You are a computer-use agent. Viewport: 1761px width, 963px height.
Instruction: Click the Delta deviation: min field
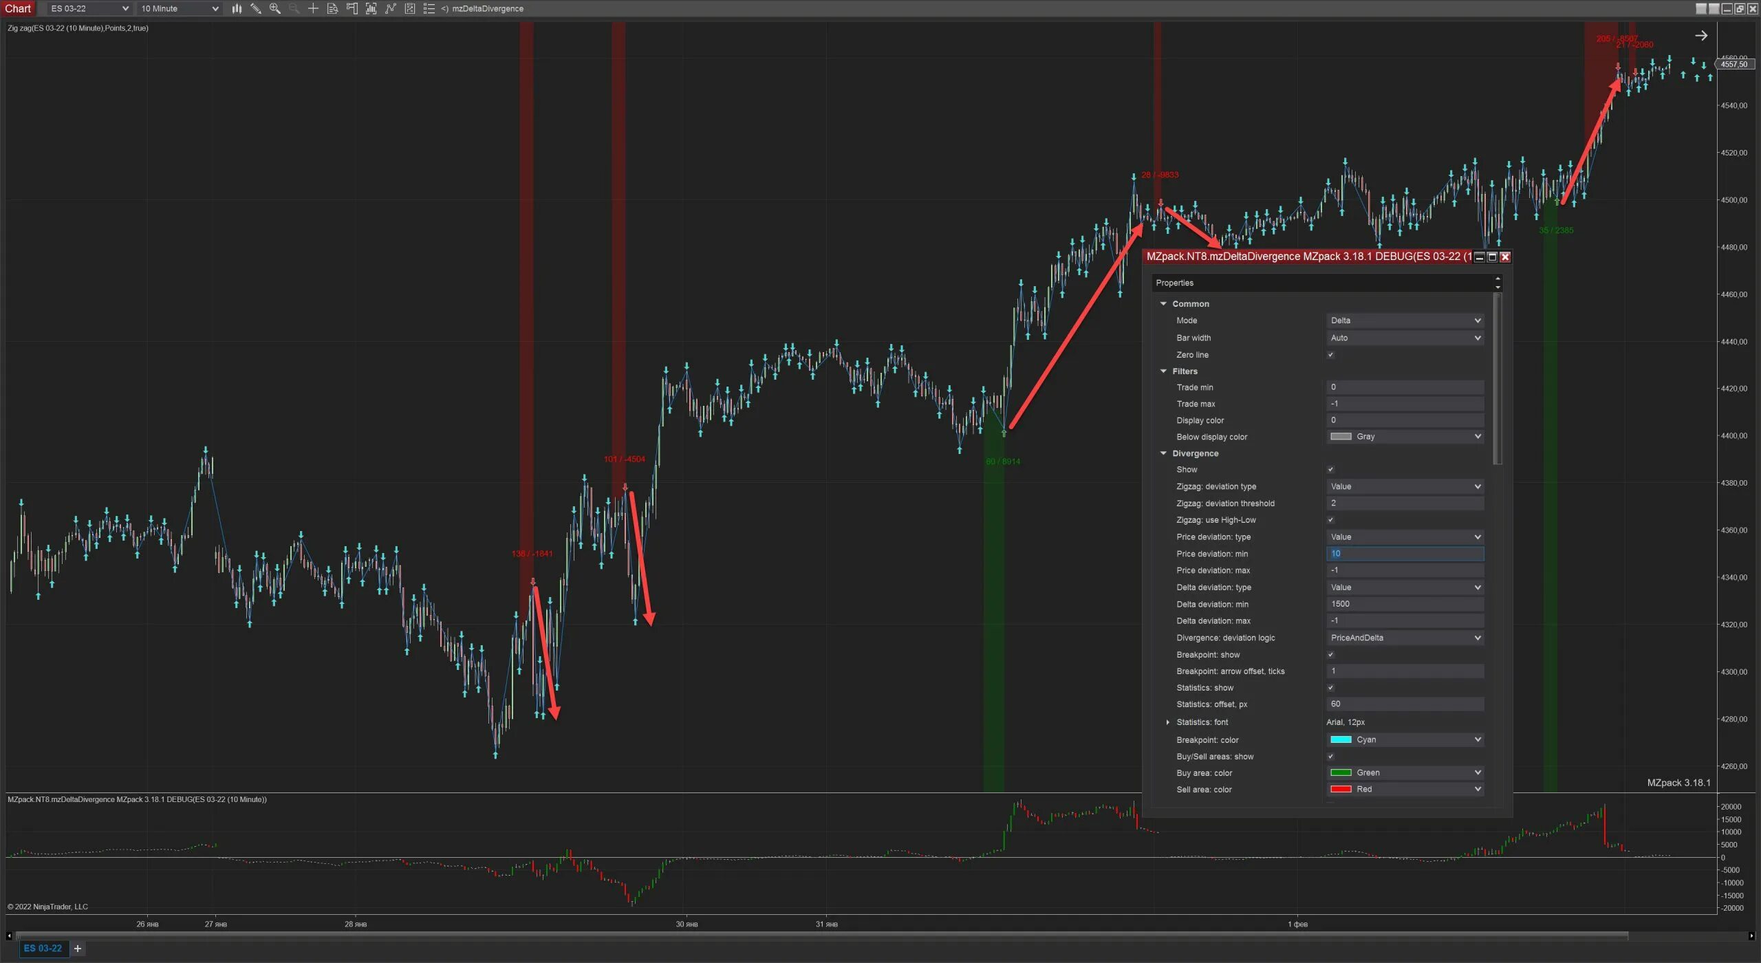[1405, 604]
